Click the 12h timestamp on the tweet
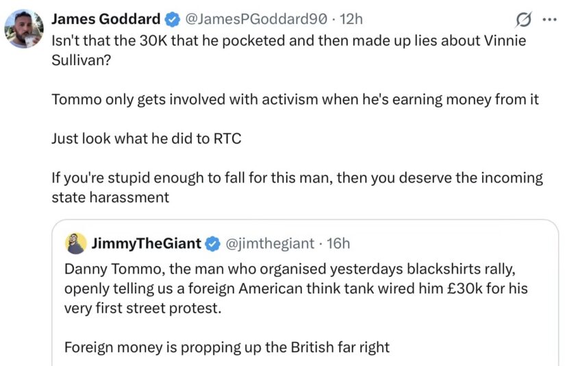This screenshot has height=366, width=565. (351, 19)
